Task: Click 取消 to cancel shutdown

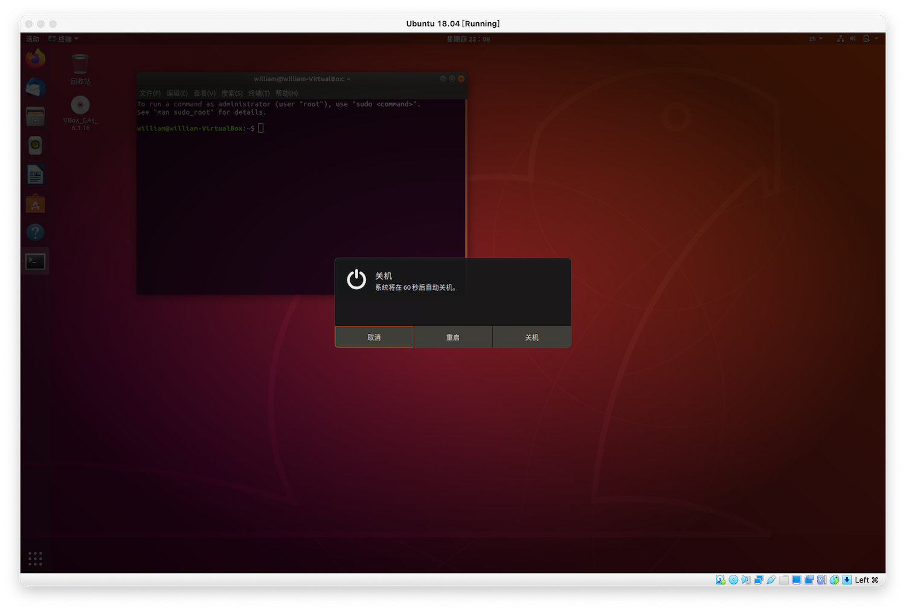Action: tap(374, 337)
